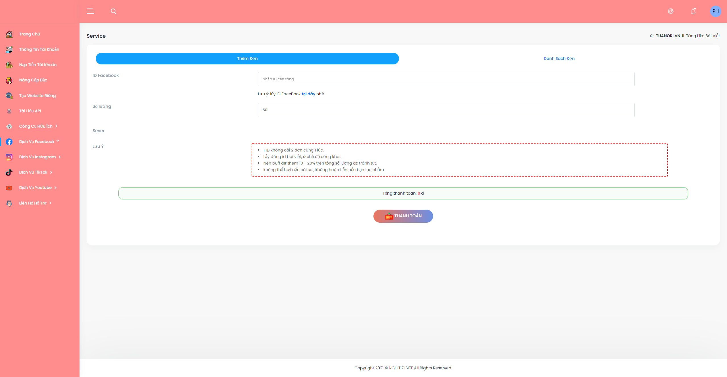Follow the 'tại đây' link

[x=308, y=94]
